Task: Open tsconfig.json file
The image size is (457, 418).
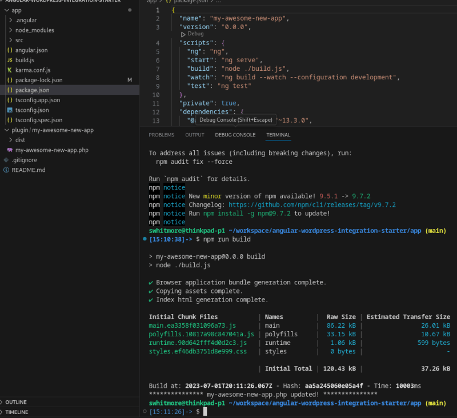Action: 32,110
